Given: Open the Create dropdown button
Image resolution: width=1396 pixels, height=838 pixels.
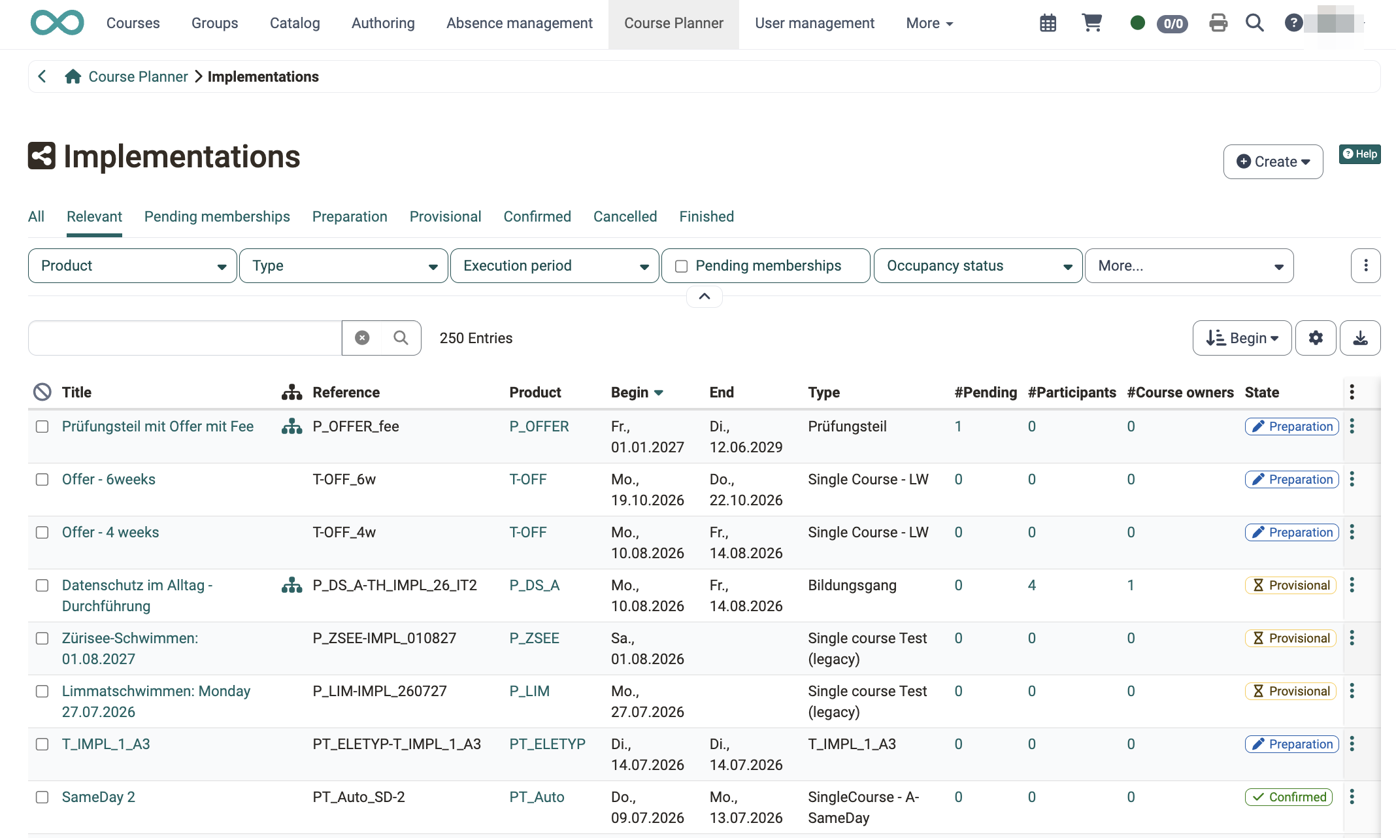Looking at the screenshot, I should coord(1273,161).
